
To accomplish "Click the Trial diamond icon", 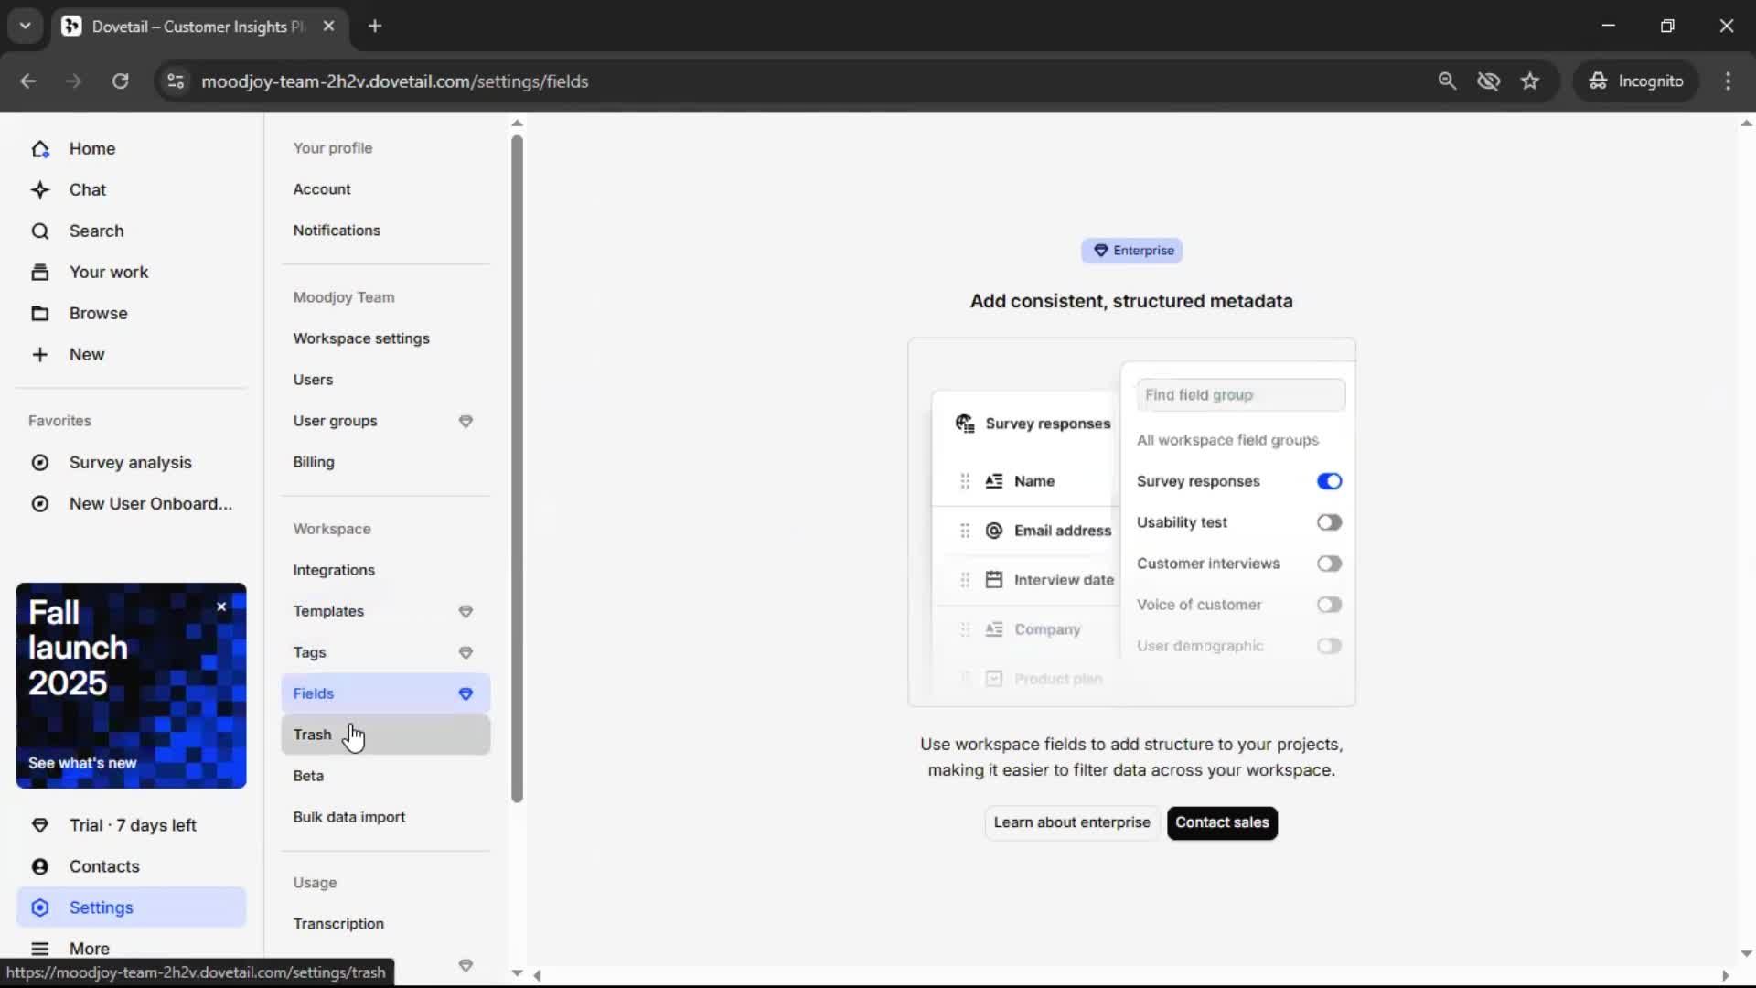I will [x=40, y=825].
